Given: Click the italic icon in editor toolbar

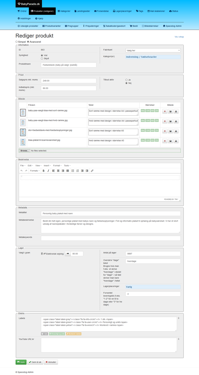Looking at the screenshot, I should (x=48, y=171).
